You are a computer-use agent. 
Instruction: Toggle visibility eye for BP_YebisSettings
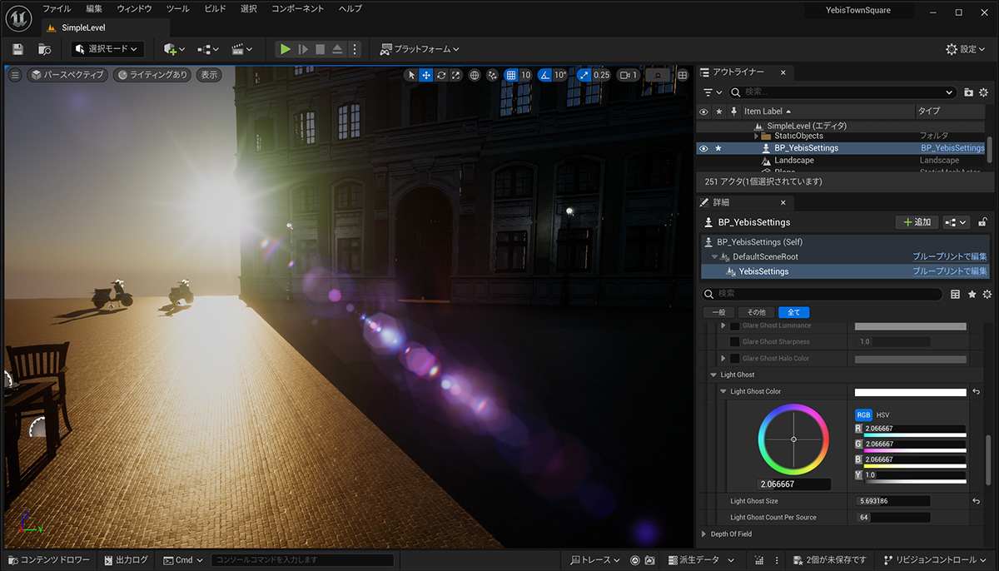(x=703, y=148)
